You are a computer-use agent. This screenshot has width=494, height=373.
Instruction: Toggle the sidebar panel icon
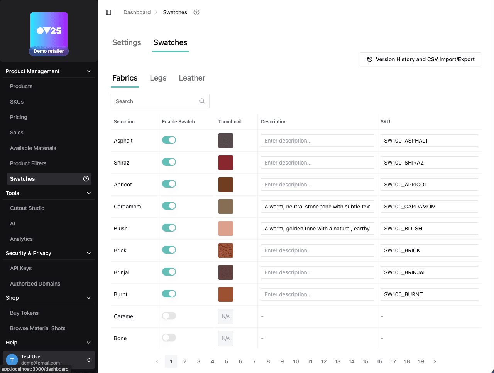tap(108, 12)
